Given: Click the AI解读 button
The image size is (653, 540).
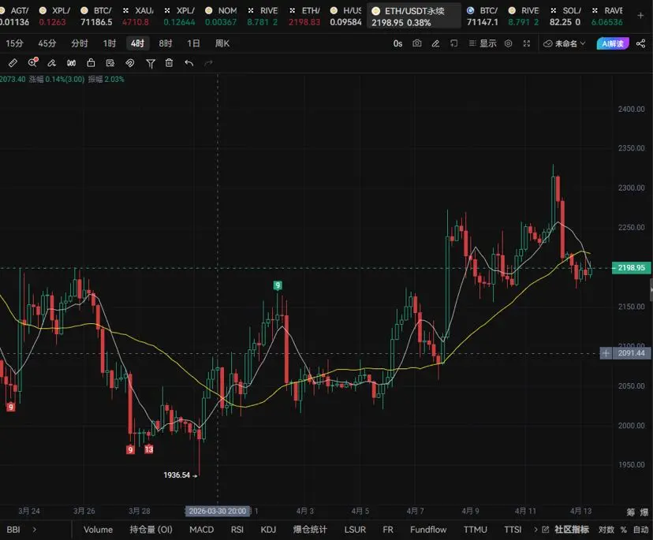Looking at the screenshot, I should (x=613, y=43).
